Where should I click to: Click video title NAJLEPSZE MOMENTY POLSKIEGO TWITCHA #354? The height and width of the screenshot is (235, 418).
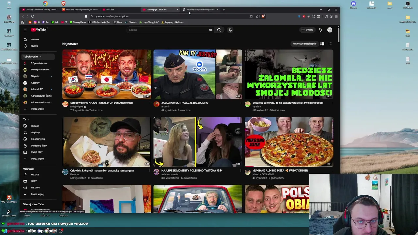coord(192,171)
